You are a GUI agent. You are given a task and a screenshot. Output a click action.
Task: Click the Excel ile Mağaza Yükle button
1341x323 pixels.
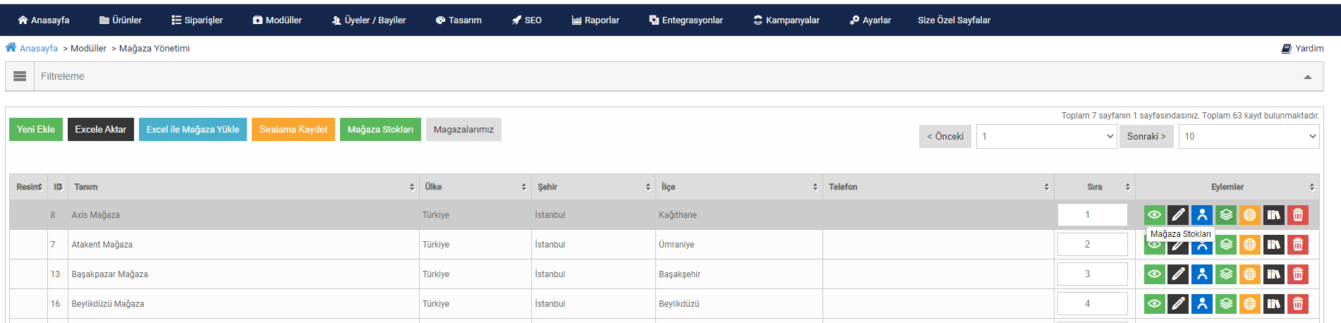pyautogui.click(x=193, y=129)
